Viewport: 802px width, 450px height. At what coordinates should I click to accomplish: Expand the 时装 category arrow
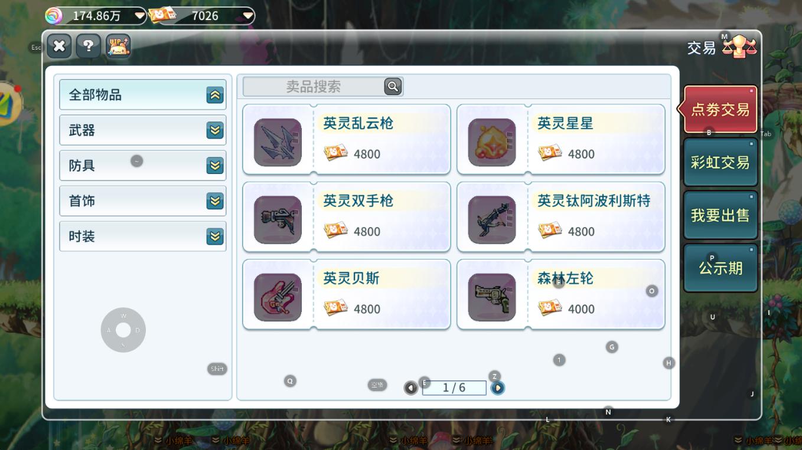coord(215,237)
